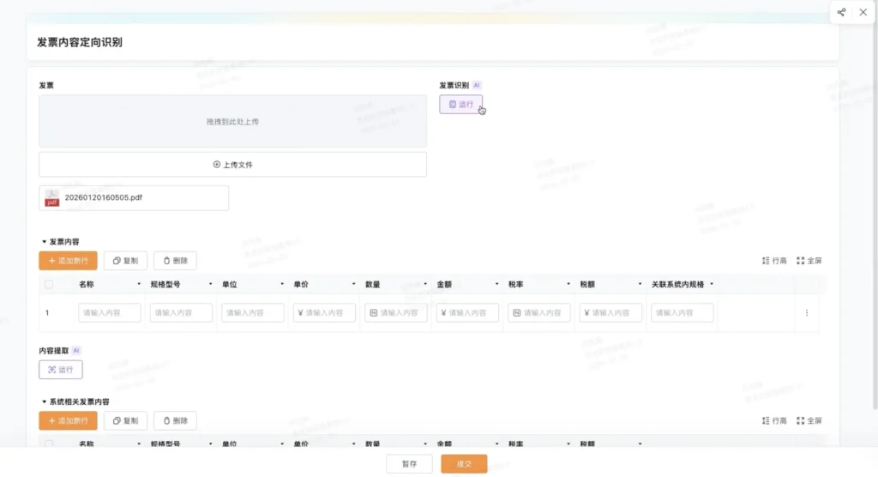Run the 内容提取 AI extraction

coord(61,370)
